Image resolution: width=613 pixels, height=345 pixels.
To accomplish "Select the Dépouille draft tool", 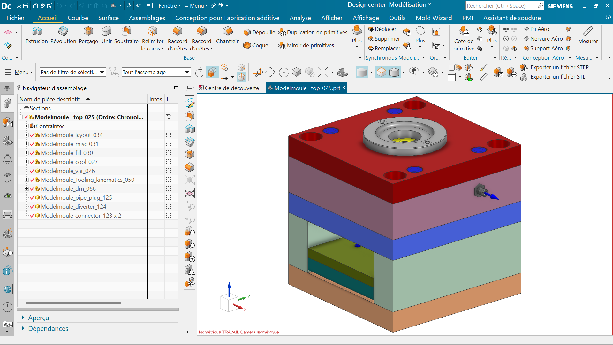I will 259,32.
